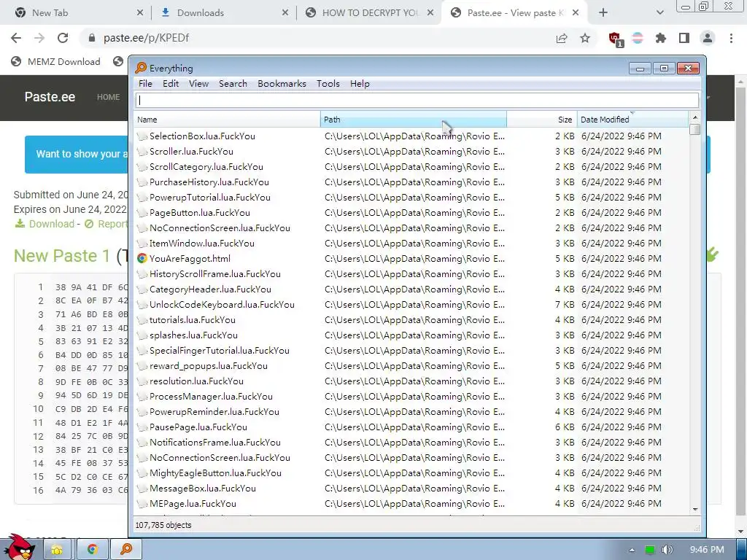Click the file icon beside PausePage.lua.FuckYou
The image size is (747, 560).
(x=142, y=427)
